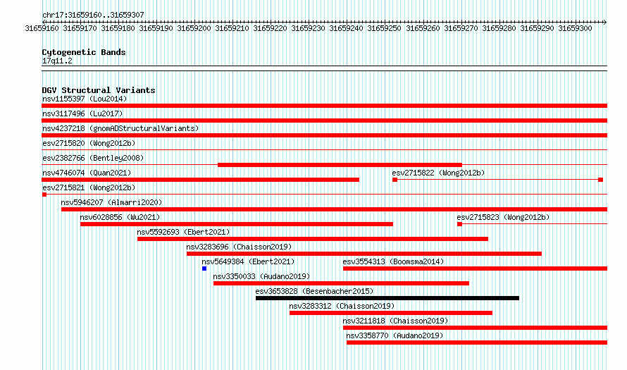Open nsv4237218 (gnomADStructuralVariants) variant
The image size is (627, 370).
324,135
